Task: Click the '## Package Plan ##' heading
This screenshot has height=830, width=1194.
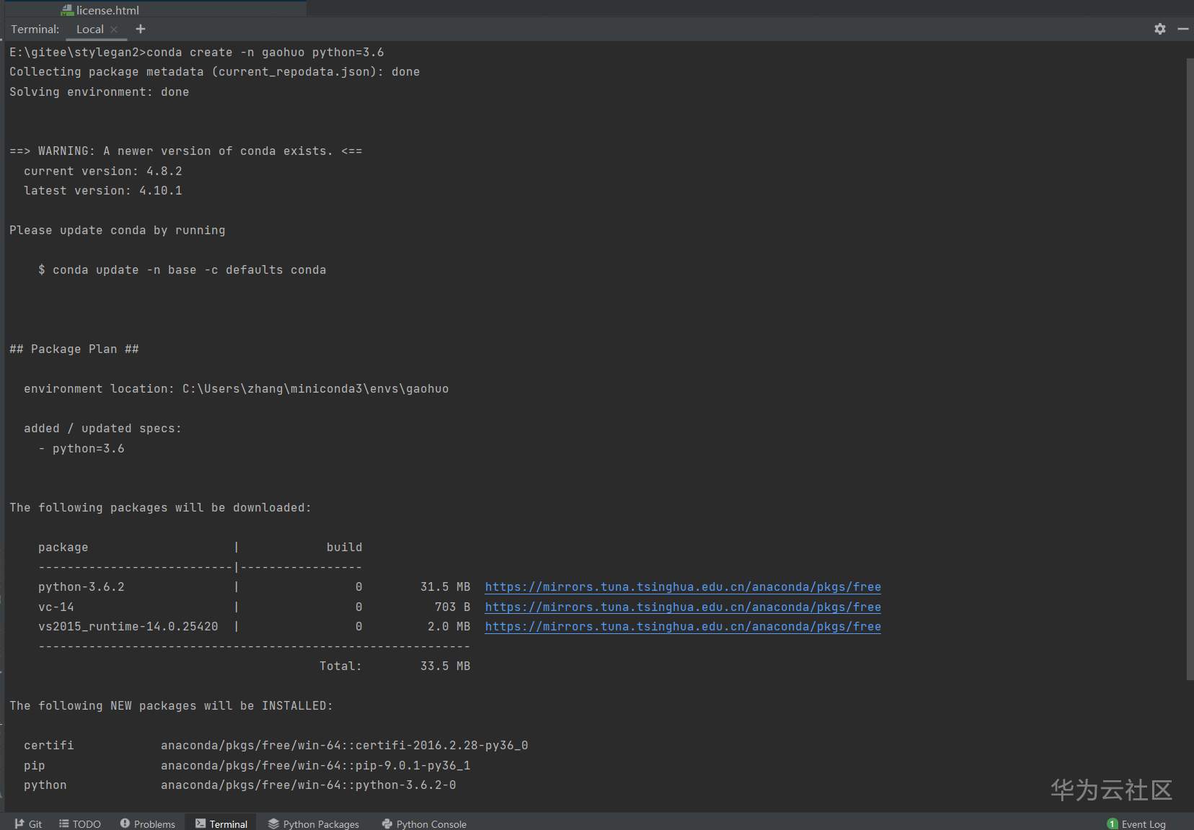Action: click(x=74, y=349)
